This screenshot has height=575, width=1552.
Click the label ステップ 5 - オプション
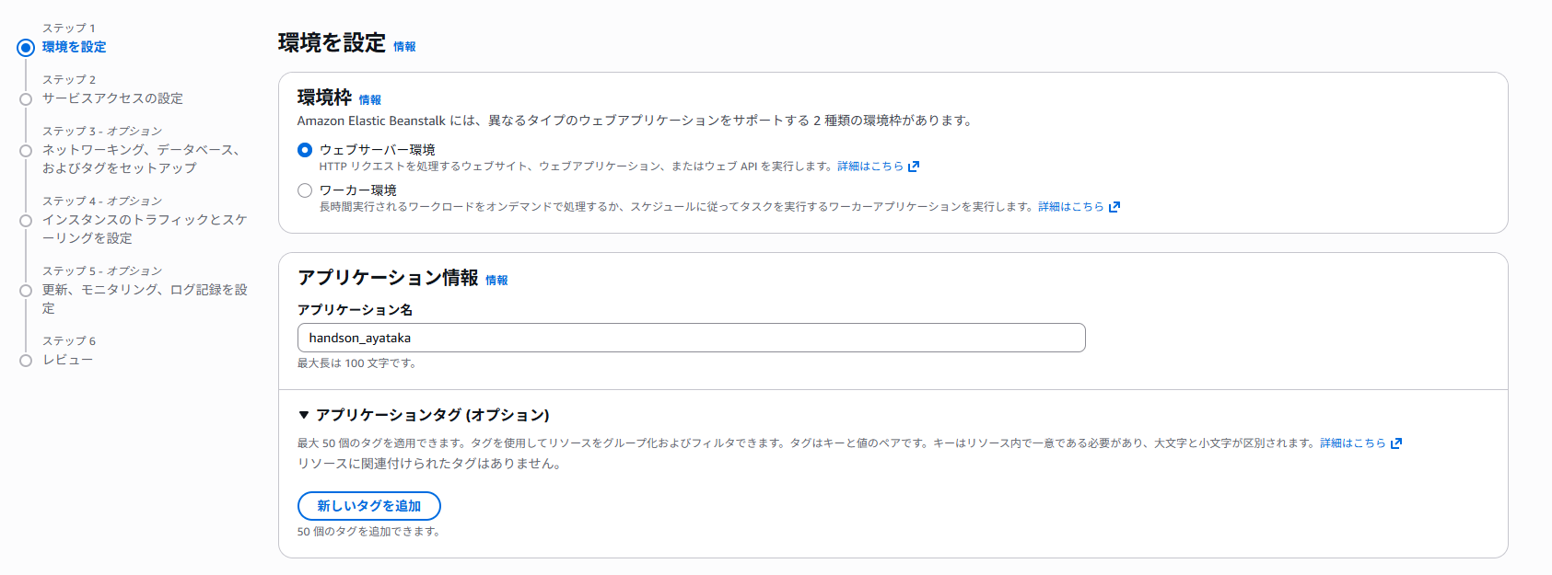[102, 271]
